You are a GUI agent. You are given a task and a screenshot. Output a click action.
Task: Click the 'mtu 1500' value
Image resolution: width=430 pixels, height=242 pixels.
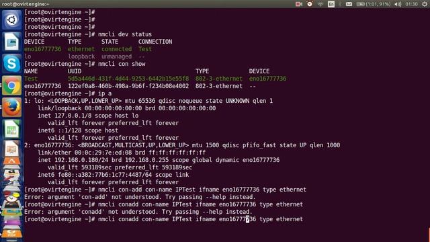(206, 145)
